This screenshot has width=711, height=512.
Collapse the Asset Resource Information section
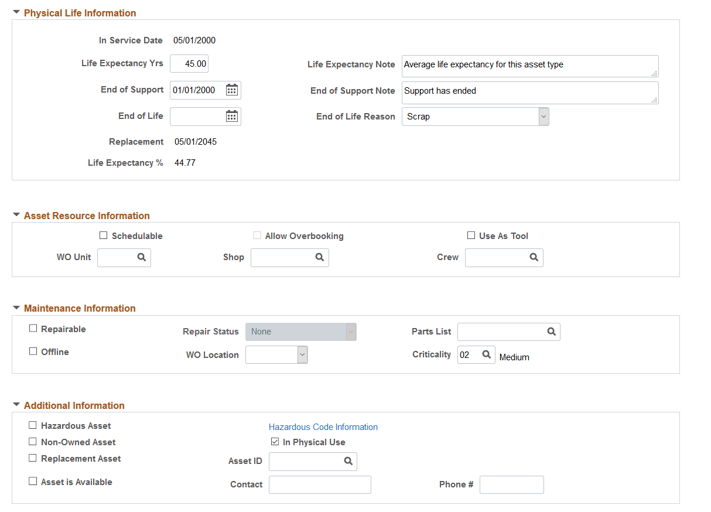pyautogui.click(x=16, y=215)
